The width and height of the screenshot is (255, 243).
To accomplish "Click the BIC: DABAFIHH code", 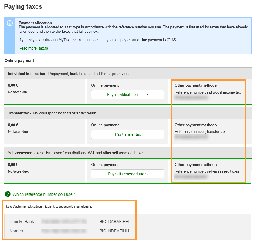I will pos(114,222).
